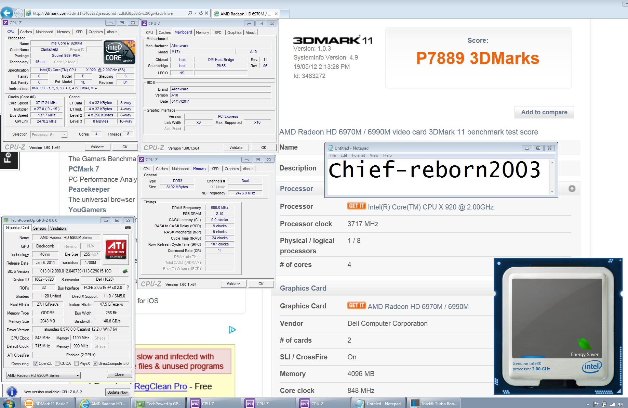Screen dimensions: 628x408
Task: Click Notepad scrollbar down arrow
Action: 552,192
